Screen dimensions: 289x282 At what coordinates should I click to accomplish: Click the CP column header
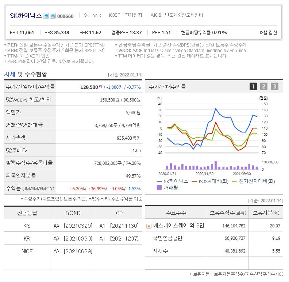coord(119,213)
